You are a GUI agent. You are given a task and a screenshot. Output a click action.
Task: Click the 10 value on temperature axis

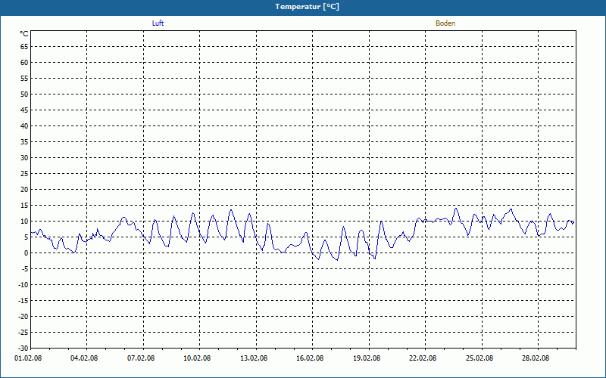pos(24,221)
